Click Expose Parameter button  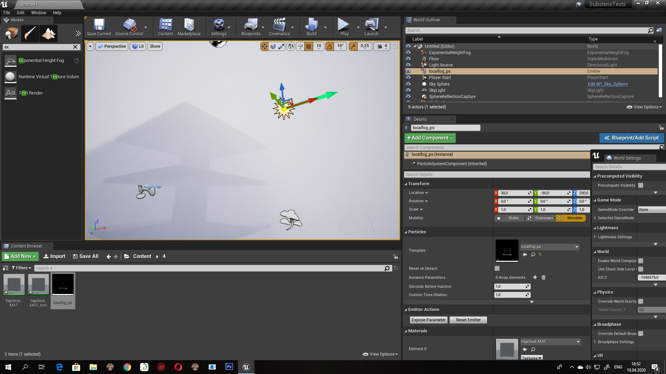click(428, 320)
